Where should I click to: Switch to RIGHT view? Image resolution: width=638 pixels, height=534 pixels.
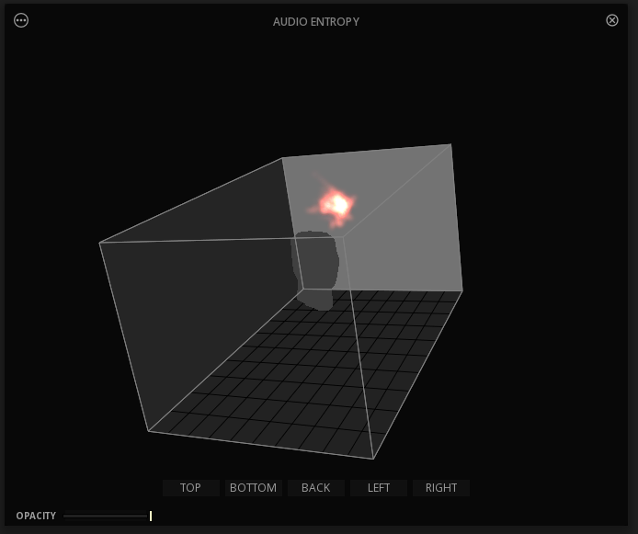[x=441, y=488]
